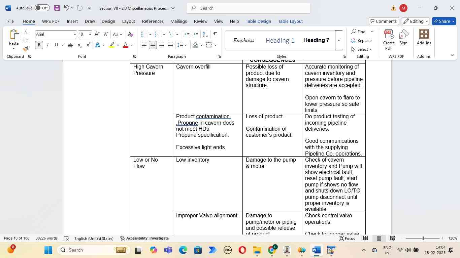This screenshot has width=460, height=258.
Task: Expand numbering list dropdown
Action: [164, 34]
